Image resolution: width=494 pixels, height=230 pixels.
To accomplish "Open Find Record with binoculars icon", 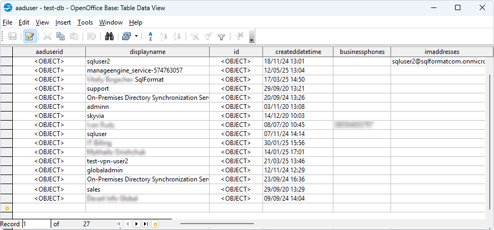I will [109, 36].
